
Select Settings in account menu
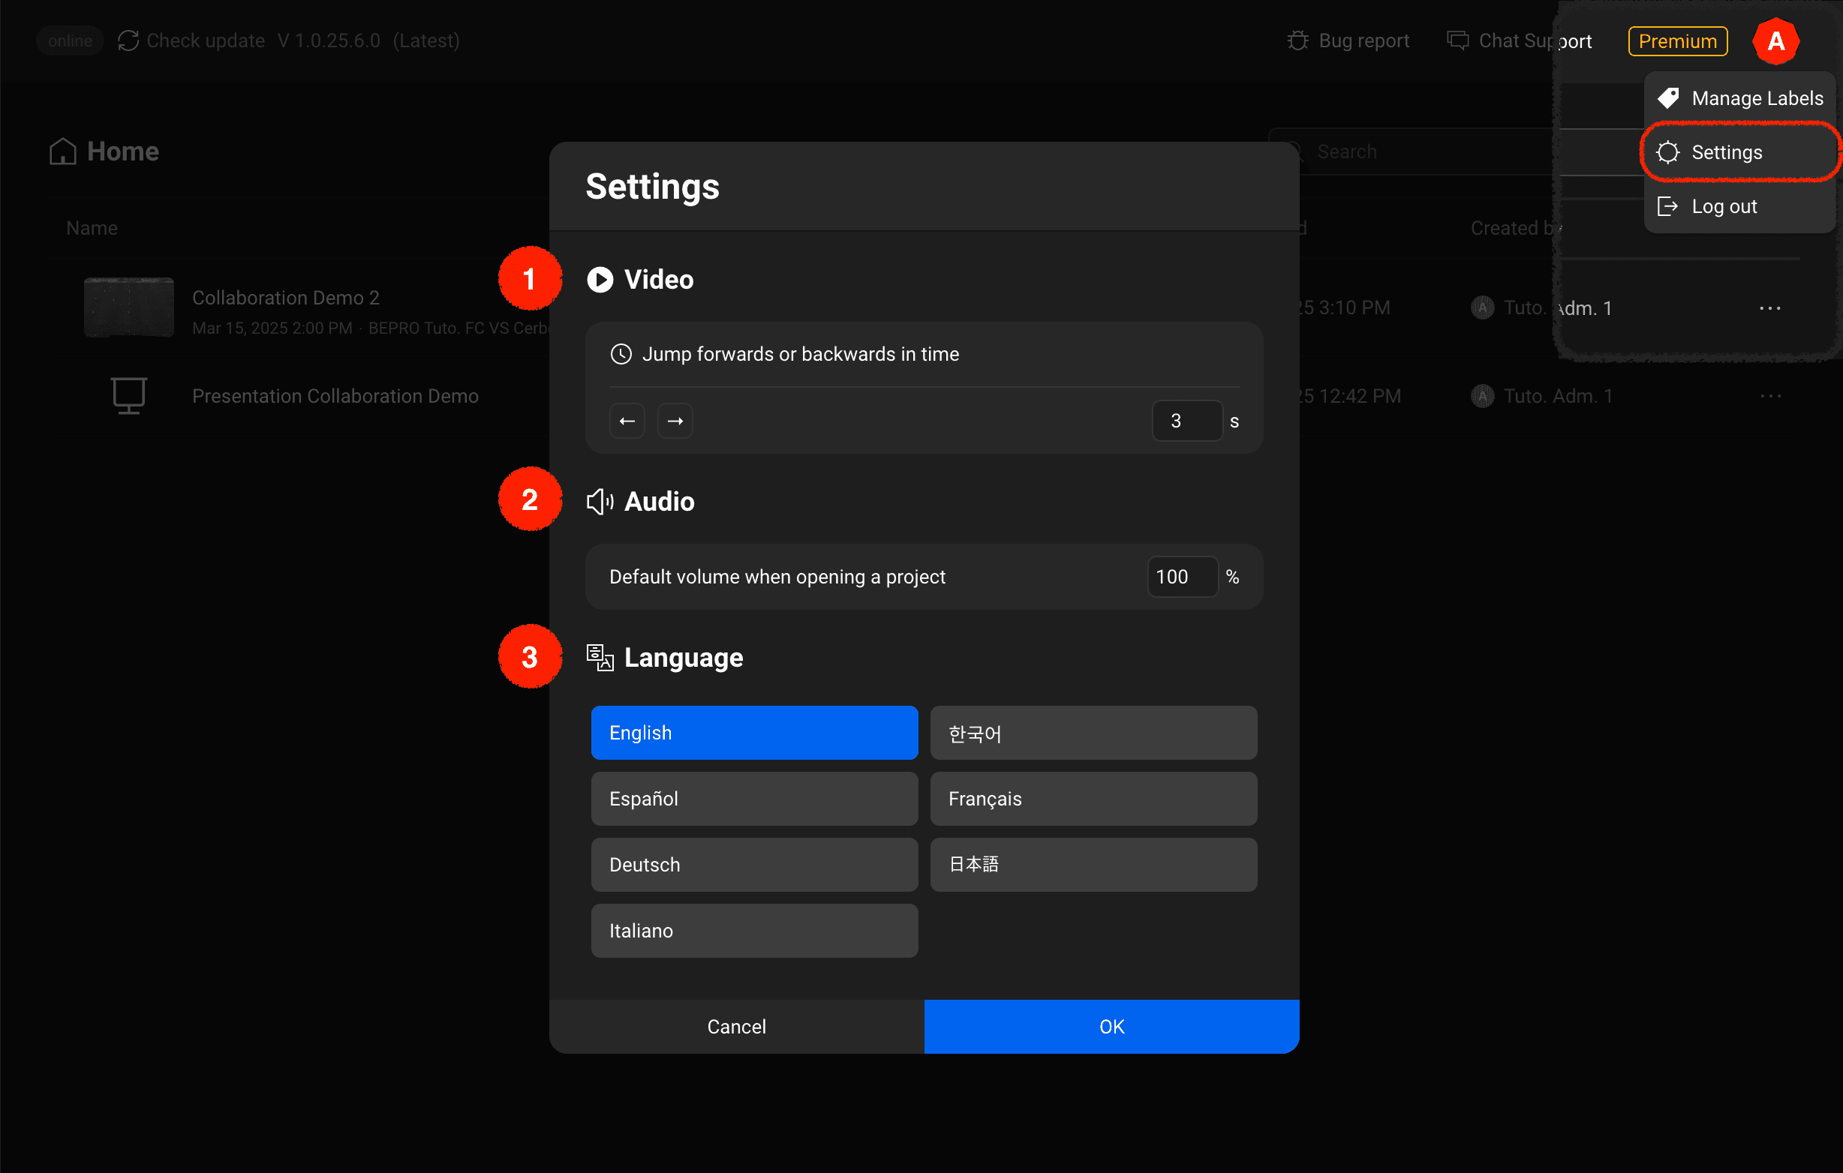1726,152
